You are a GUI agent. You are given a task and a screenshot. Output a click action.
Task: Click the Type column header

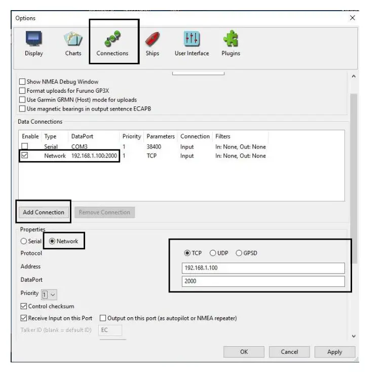(x=50, y=136)
